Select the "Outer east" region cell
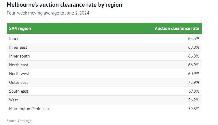Image resolution: width=218 pixels, height=125 pixels. point(18,82)
